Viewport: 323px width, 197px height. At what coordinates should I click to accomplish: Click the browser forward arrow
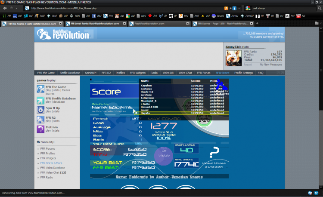(12, 8)
